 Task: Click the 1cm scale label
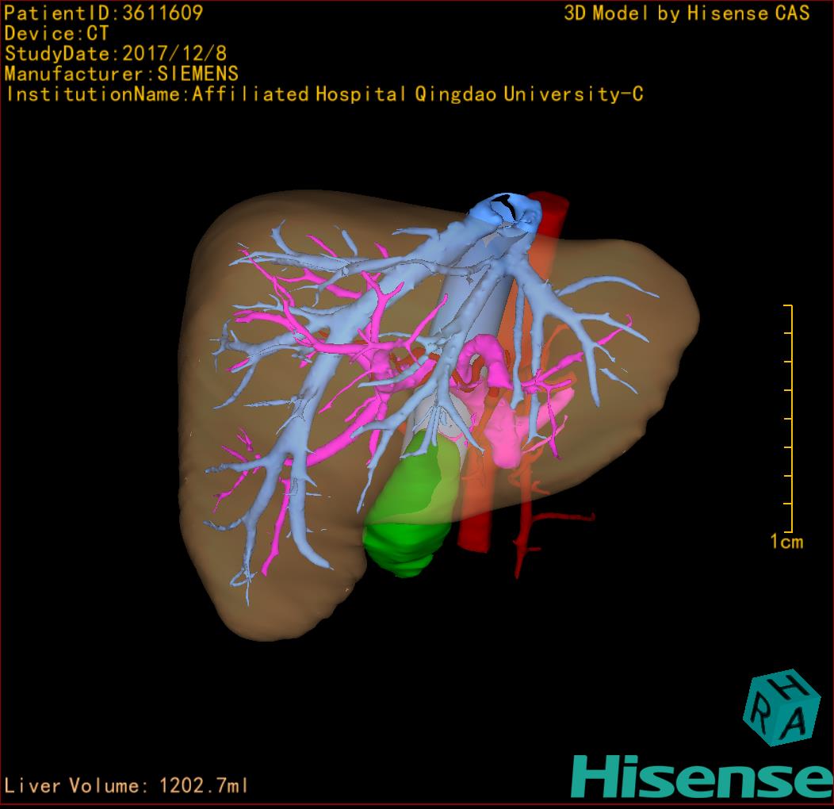pyautogui.click(x=786, y=543)
